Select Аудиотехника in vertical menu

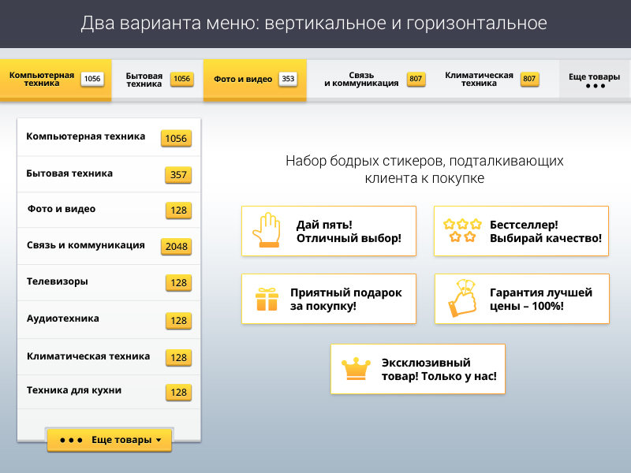coord(109,320)
